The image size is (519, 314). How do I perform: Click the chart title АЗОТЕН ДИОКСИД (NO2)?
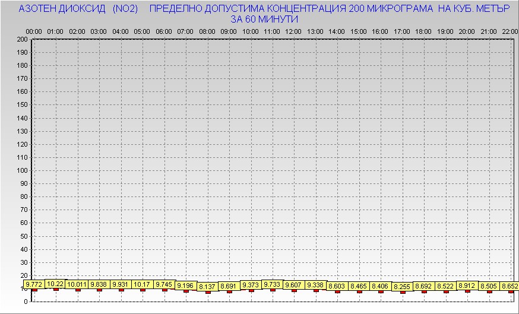(78, 9)
